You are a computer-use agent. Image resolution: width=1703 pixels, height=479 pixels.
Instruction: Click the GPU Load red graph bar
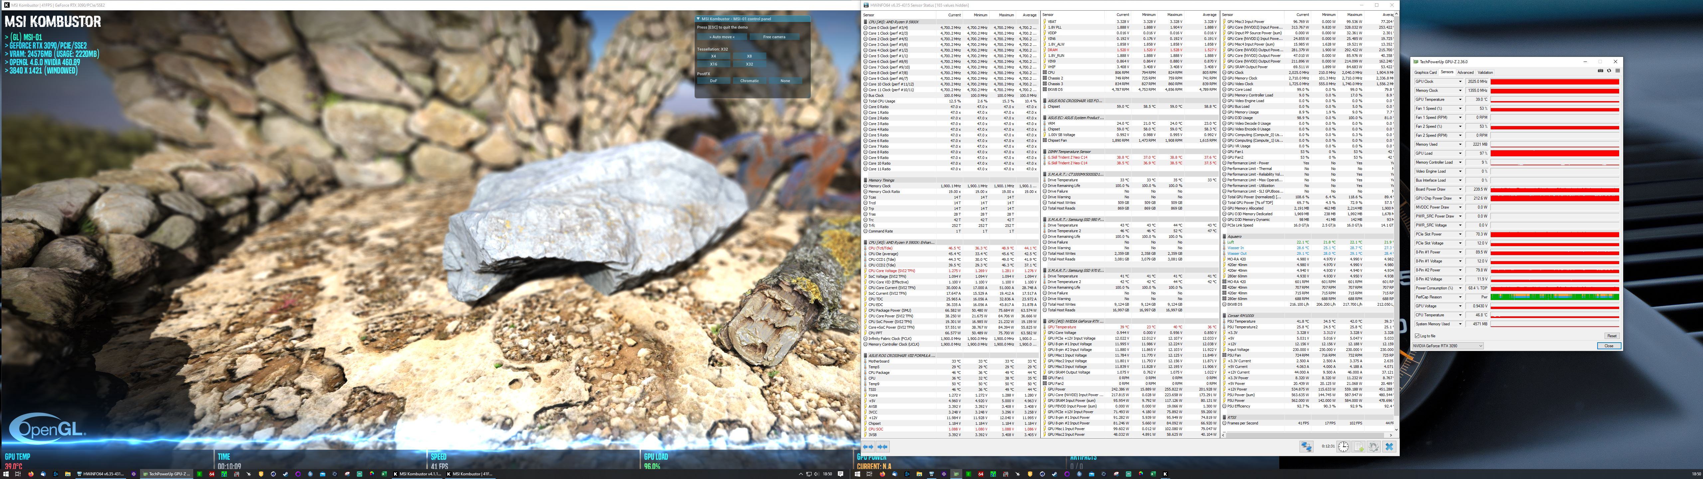[x=1555, y=153]
